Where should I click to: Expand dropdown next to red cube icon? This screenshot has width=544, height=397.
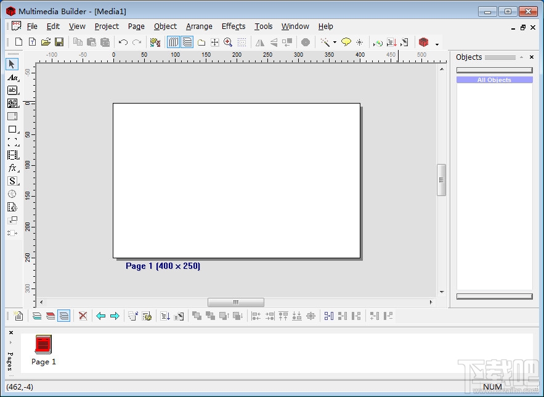click(x=437, y=44)
